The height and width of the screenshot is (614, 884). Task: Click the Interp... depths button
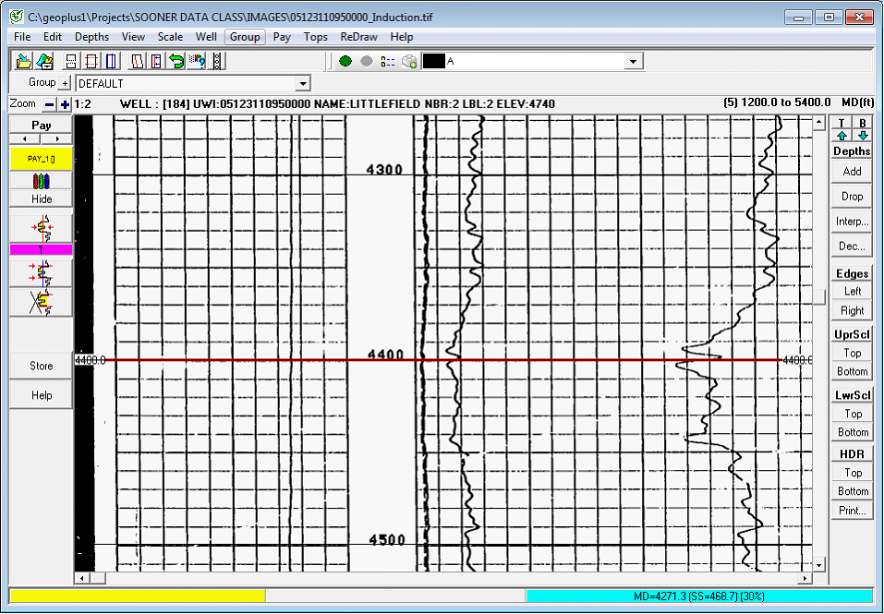[852, 222]
